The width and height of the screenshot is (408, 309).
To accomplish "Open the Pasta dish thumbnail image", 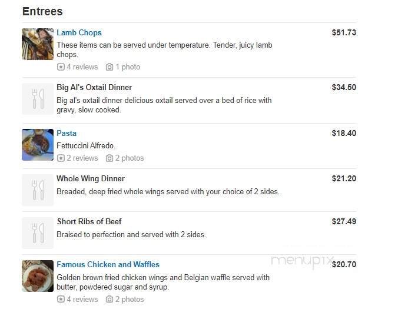I will pyautogui.click(x=38, y=145).
